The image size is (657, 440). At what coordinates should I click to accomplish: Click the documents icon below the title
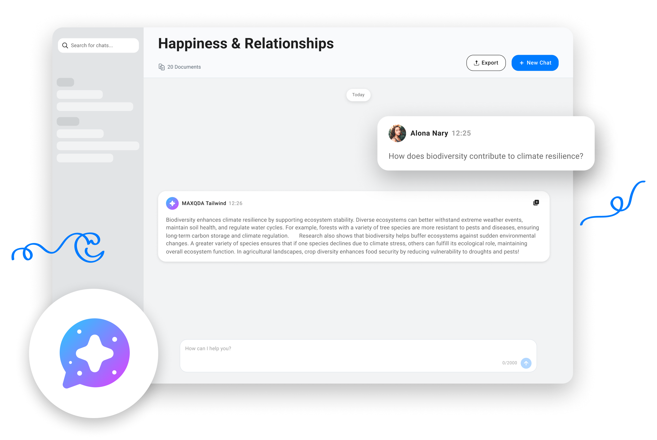[x=162, y=67]
